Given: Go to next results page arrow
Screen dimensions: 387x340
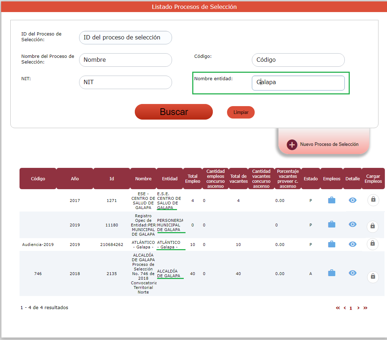Looking at the screenshot, I should click(x=358, y=308).
